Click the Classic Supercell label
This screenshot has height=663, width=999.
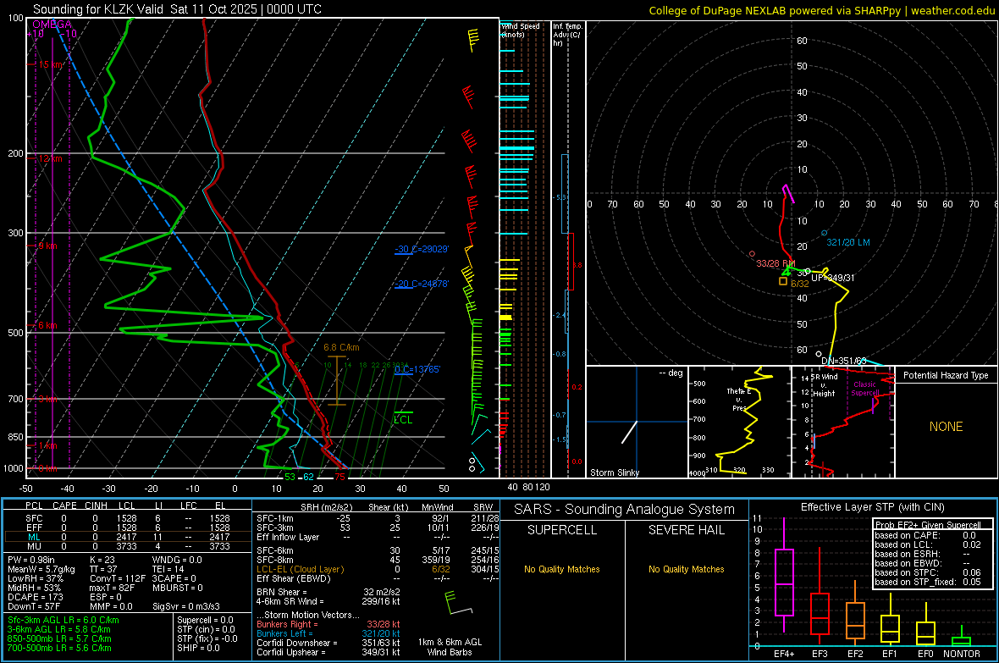point(864,389)
